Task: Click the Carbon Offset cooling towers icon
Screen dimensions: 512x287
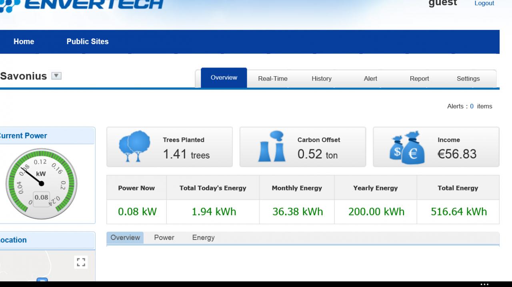Action: pyautogui.click(x=272, y=146)
